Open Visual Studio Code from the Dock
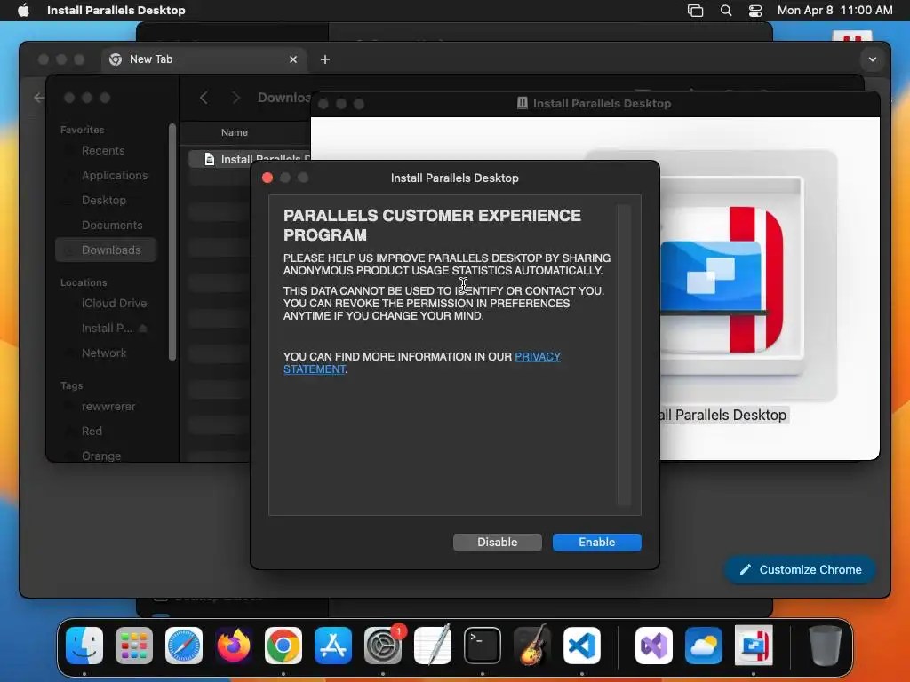The image size is (910, 682). pyautogui.click(x=582, y=646)
